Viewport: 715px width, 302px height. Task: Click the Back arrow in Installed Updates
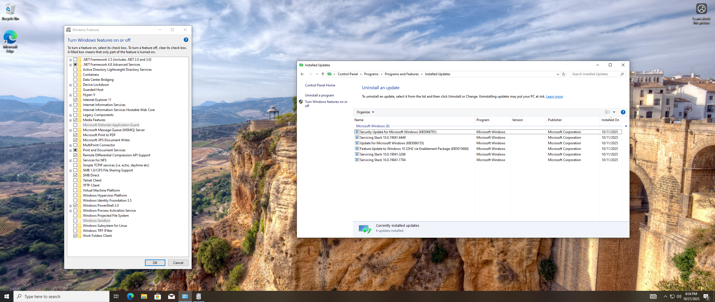point(302,74)
